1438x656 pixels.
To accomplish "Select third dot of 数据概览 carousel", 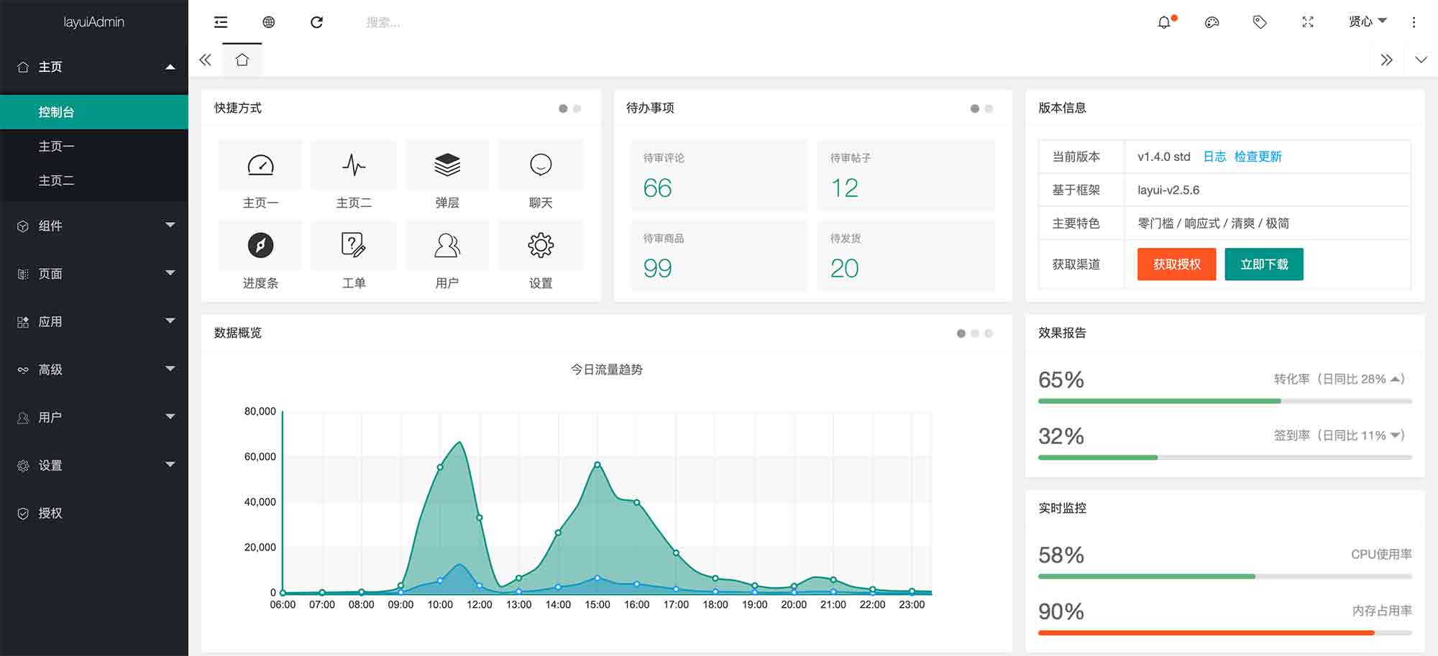I will (989, 333).
